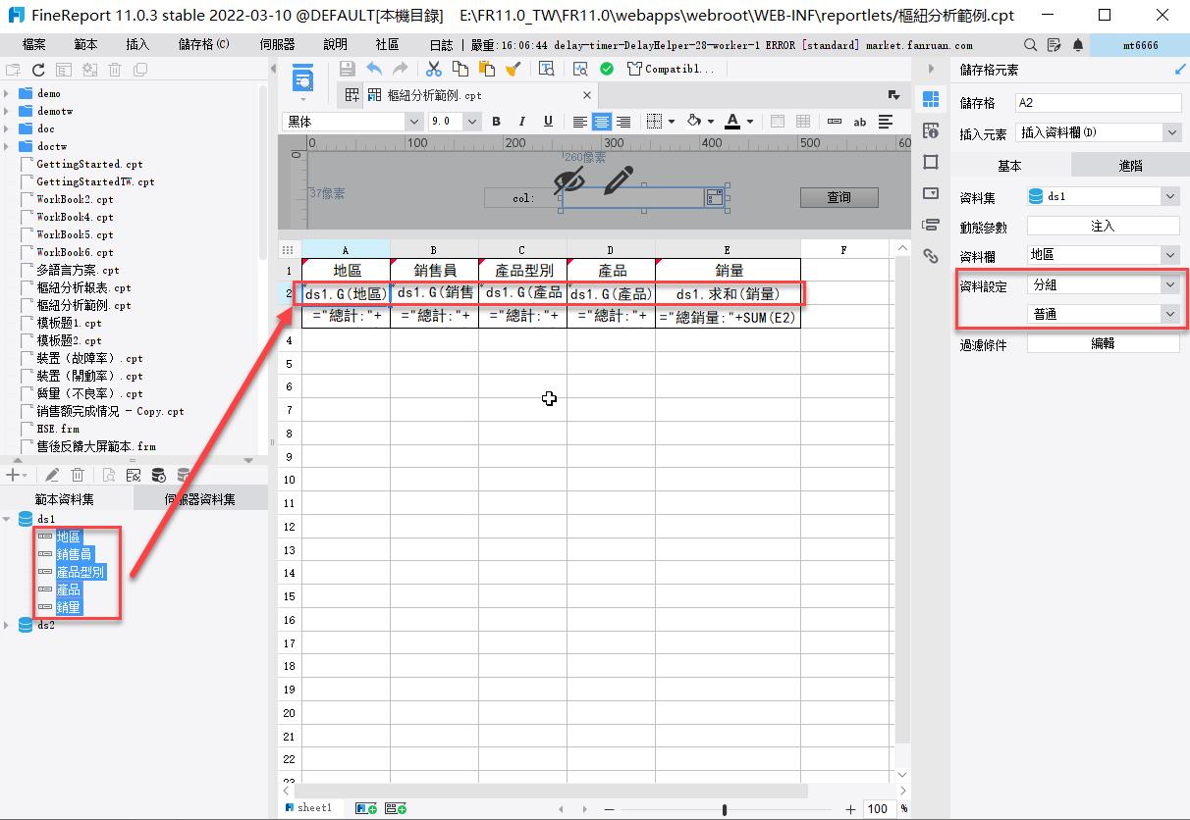Set center text alignment
This screenshot has width=1190, height=820.
point(601,122)
